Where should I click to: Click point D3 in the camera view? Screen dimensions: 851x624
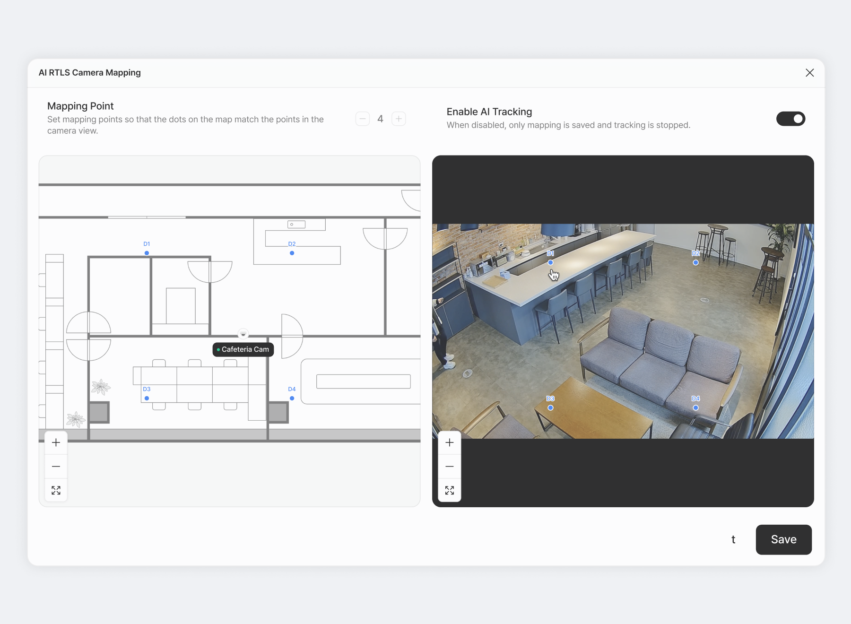point(550,407)
